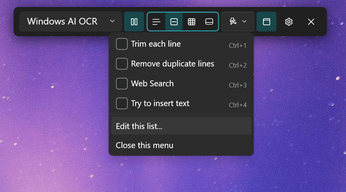This screenshot has height=192, width=346.
Task: Check the Remove duplicate lines box
Action: [x=122, y=64]
